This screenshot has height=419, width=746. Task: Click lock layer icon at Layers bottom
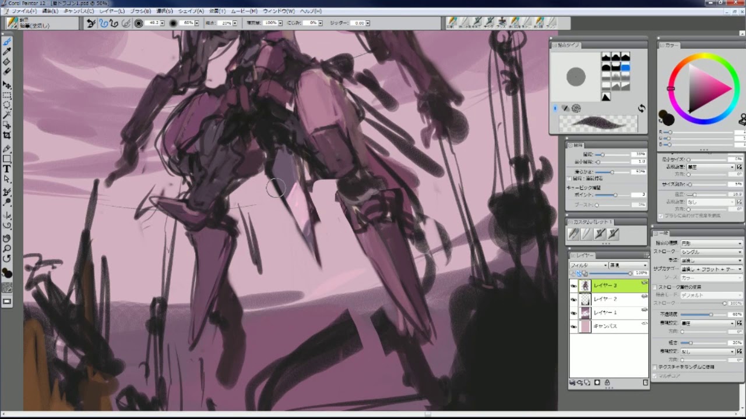pyautogui.click(x=607, y=382)
